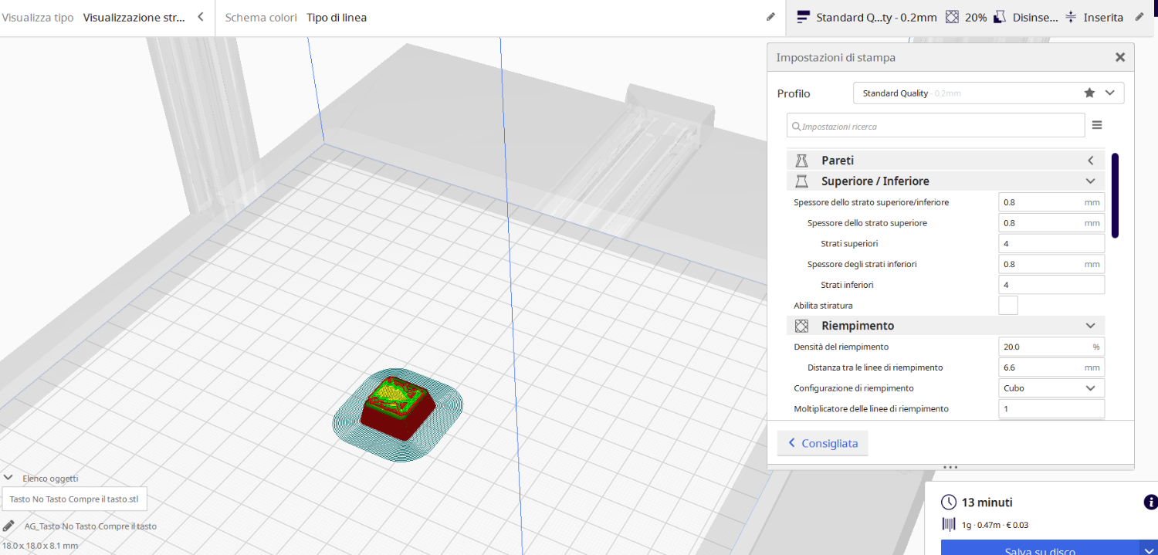The width and height of the screenshot is (1158, 555).
Task: Enable the Abilita stiratura checkbox
Action: point(1008,306)
